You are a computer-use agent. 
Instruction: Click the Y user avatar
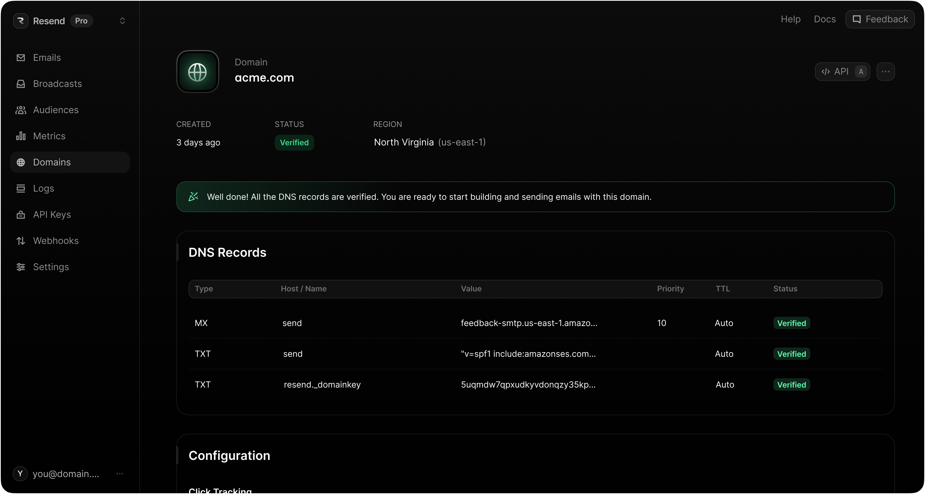[20, 473]
